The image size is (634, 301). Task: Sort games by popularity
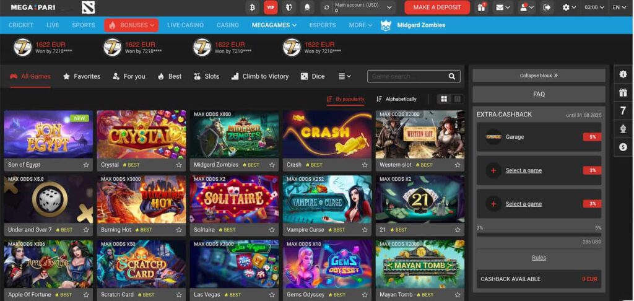point(345,99)
